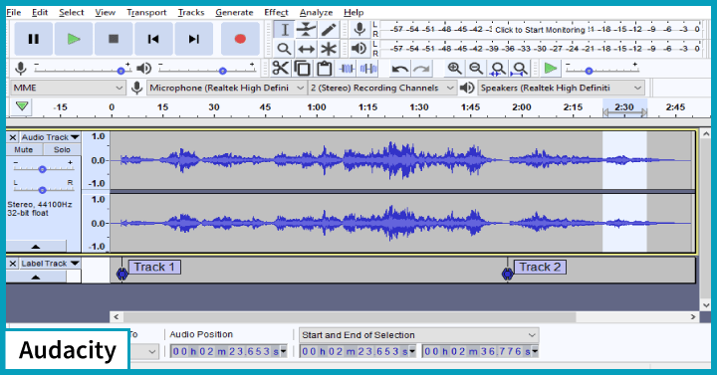Viewport: 717px width, 375px height.
Task: Play at speed with small green arrow
Action: tap(551, 69)
